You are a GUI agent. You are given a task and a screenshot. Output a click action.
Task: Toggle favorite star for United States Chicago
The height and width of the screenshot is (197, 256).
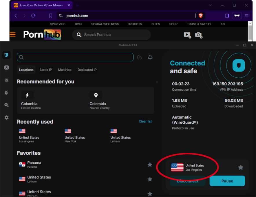[x=150, y=194]
